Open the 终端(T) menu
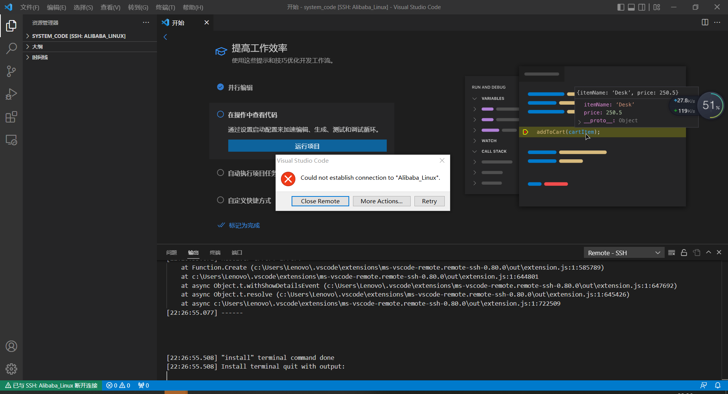Viewport: 728px width, 394px height. pos(165,7)
